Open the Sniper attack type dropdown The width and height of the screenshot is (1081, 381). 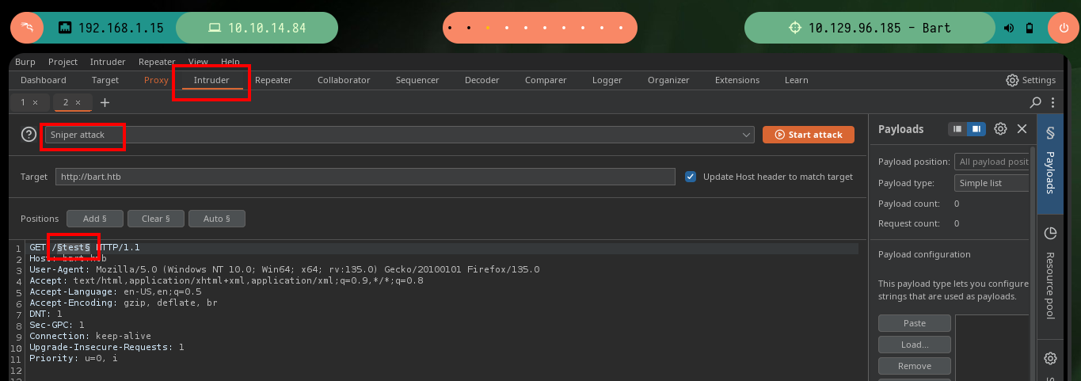click(399, 135)
